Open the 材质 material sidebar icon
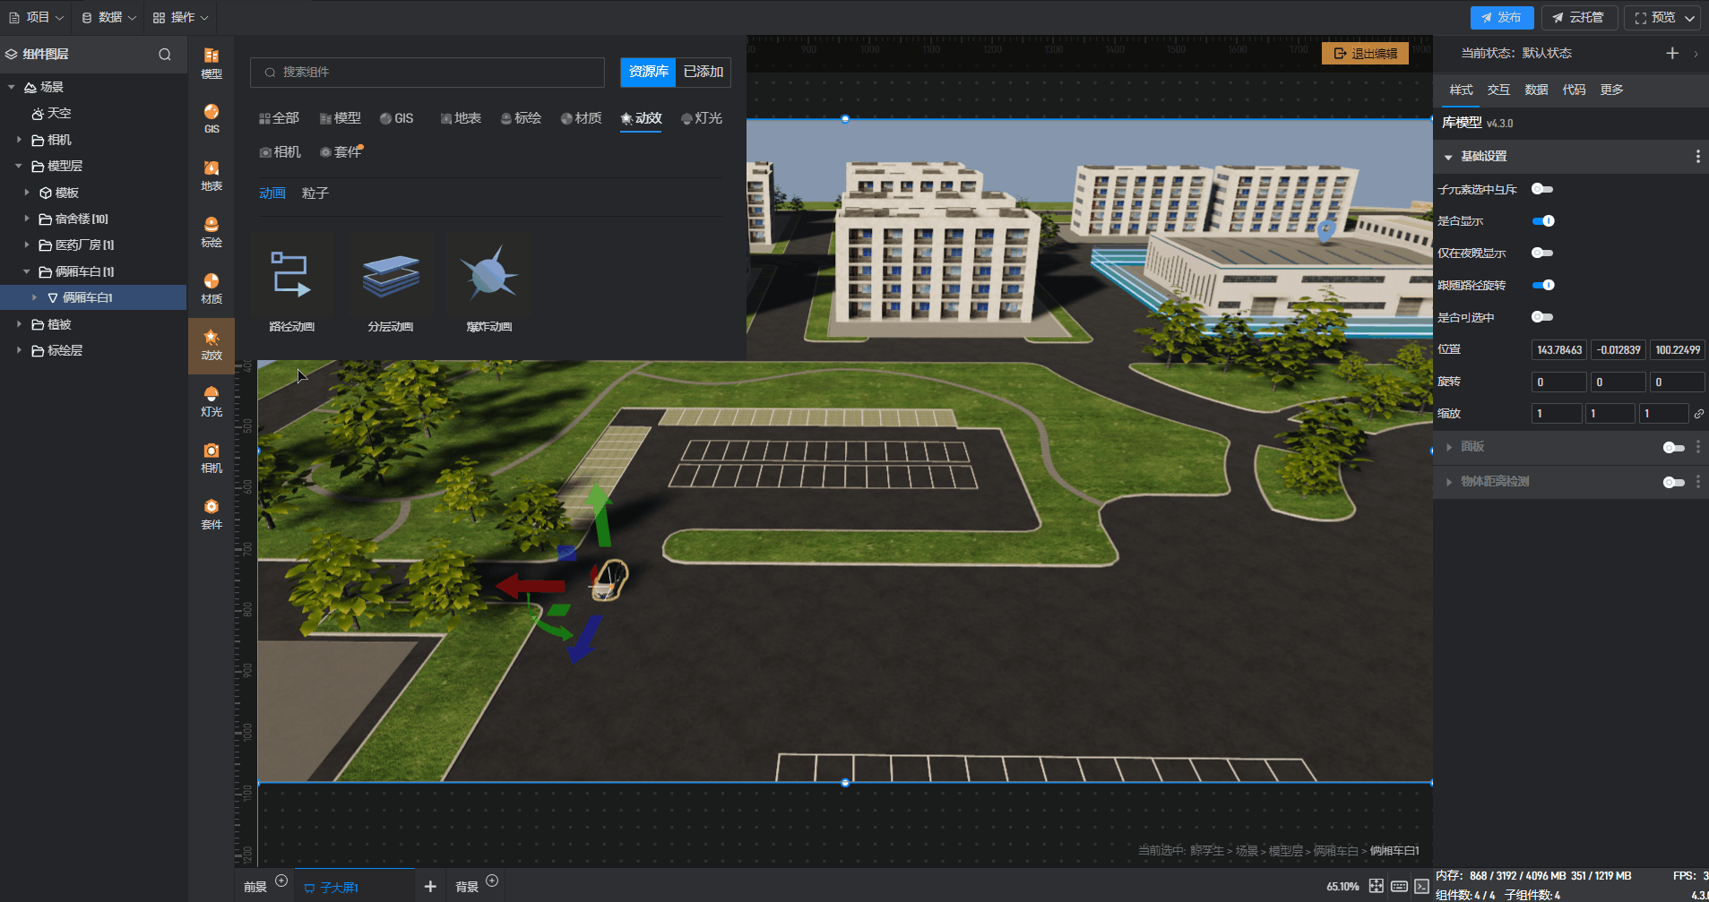This screenshot has height=902, width=1709. pos(211,288)
